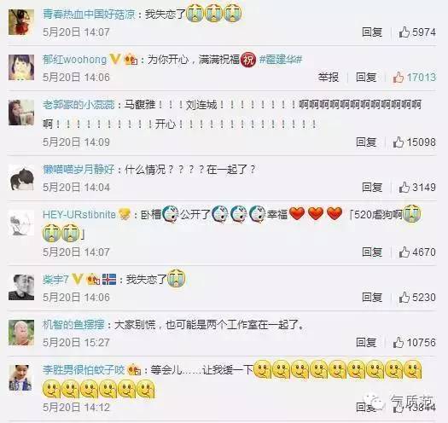
Task: Click 青春热血中国好菇凉's avatar thumbnail
Action: click(x=21, y=22)
